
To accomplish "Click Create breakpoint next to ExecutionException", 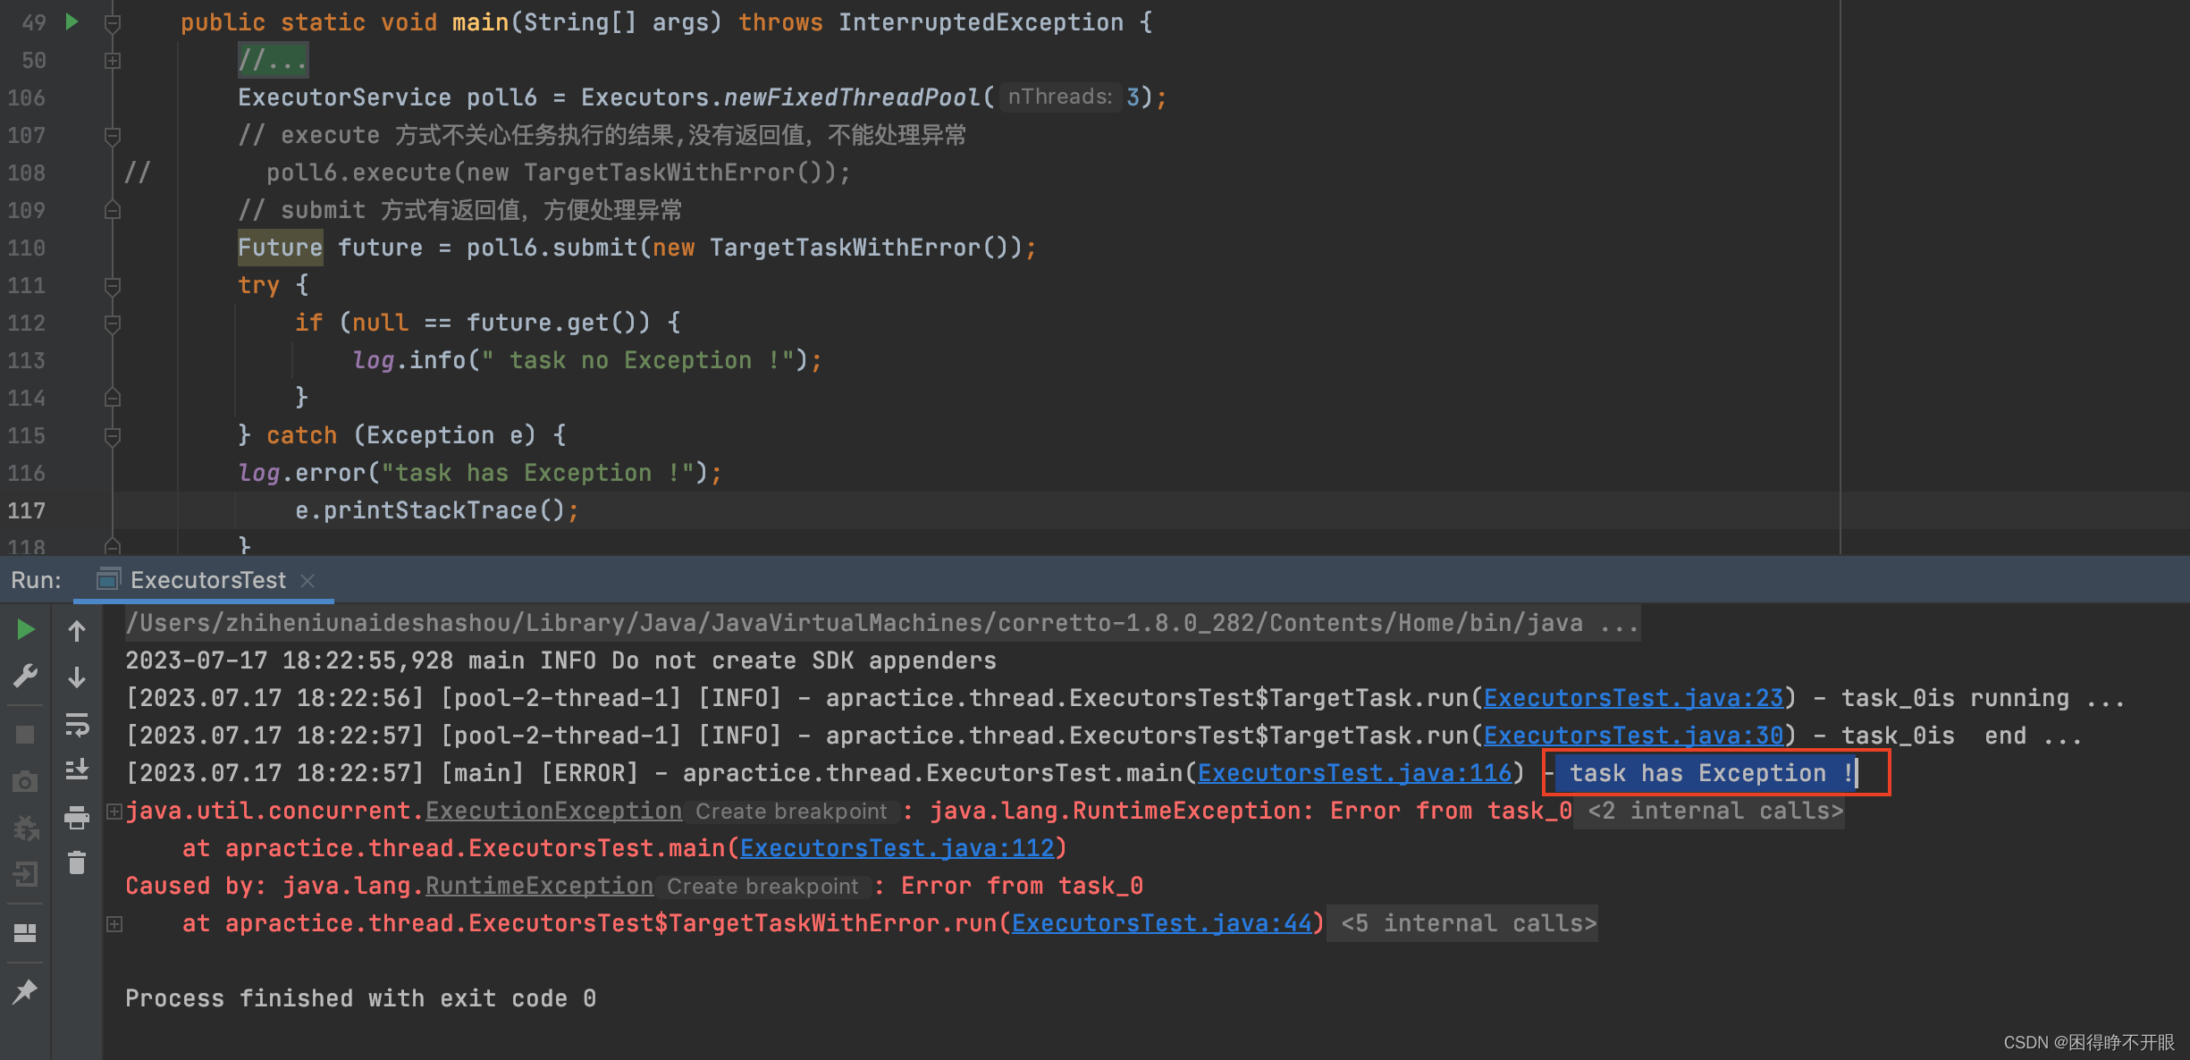I will [x=791, y=812].
